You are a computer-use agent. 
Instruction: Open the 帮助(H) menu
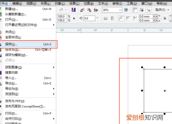pyautogui.click(x=162, y=4)
